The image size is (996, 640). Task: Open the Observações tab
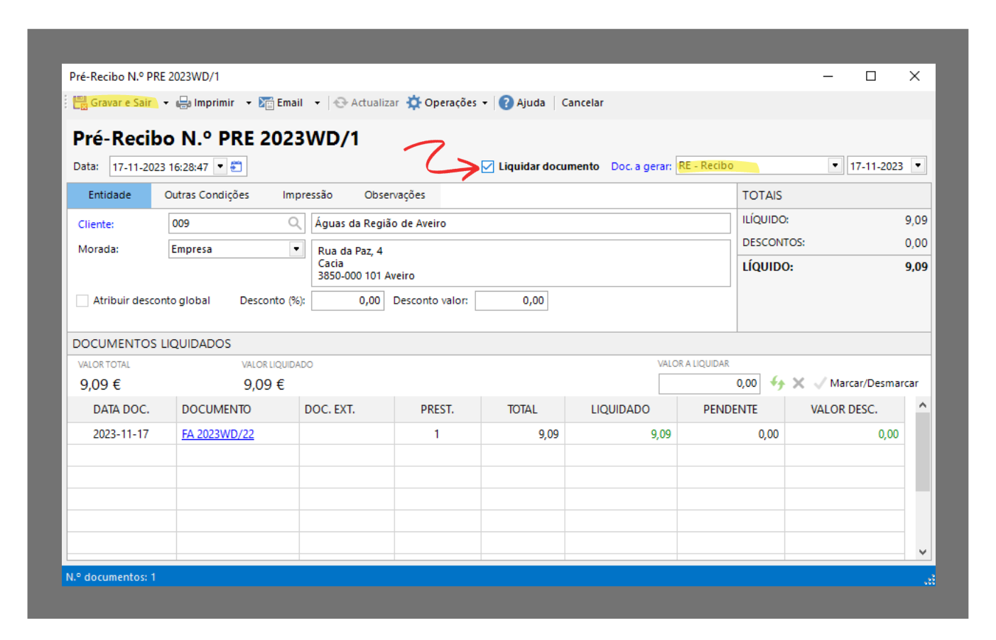tap(394, 195)
